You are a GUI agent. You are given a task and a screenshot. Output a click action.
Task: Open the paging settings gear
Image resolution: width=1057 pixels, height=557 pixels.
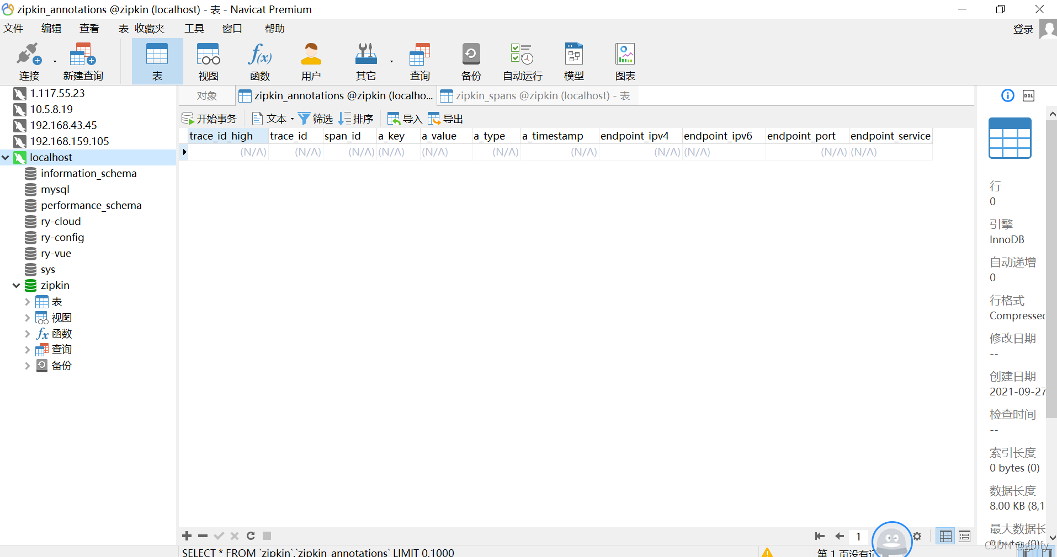pyautogui.click(x=917, y=536)
